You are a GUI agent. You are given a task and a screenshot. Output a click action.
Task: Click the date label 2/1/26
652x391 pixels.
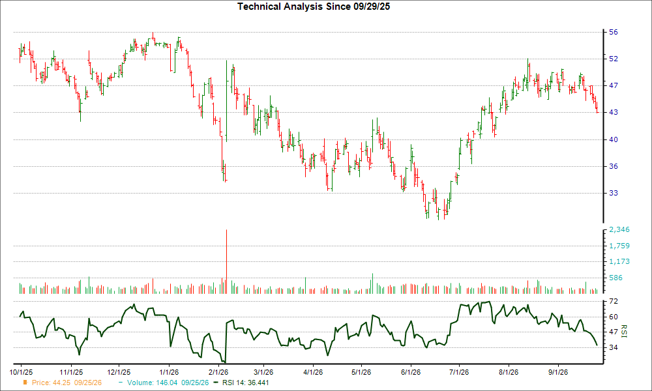pos(218,372)
